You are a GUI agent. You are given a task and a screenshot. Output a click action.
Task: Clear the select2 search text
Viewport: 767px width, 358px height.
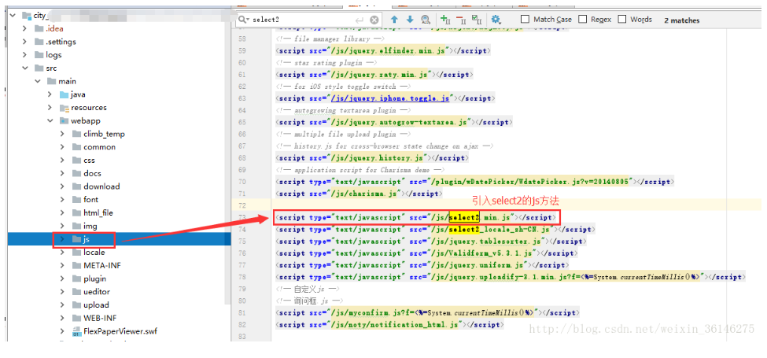click(374, 20)
